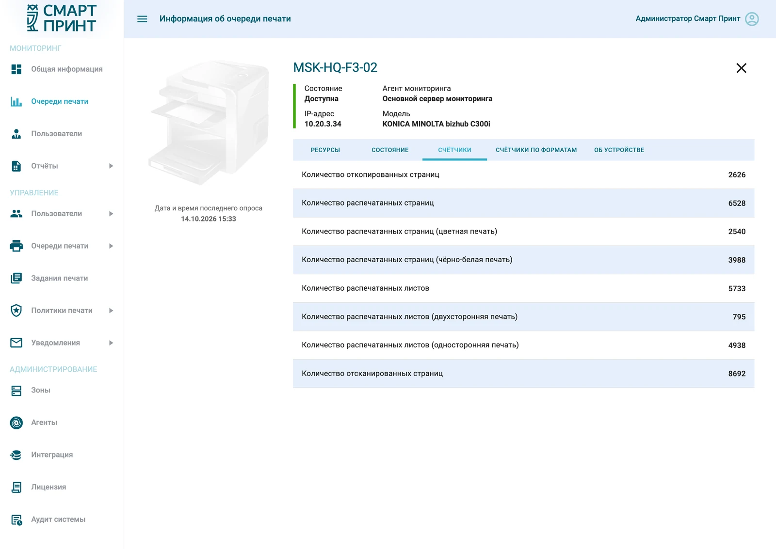Viewport: 776px width, 549px height.
Task: Click the Задания печати list icon
Action: pyautogui.click(x=16, y=278)
